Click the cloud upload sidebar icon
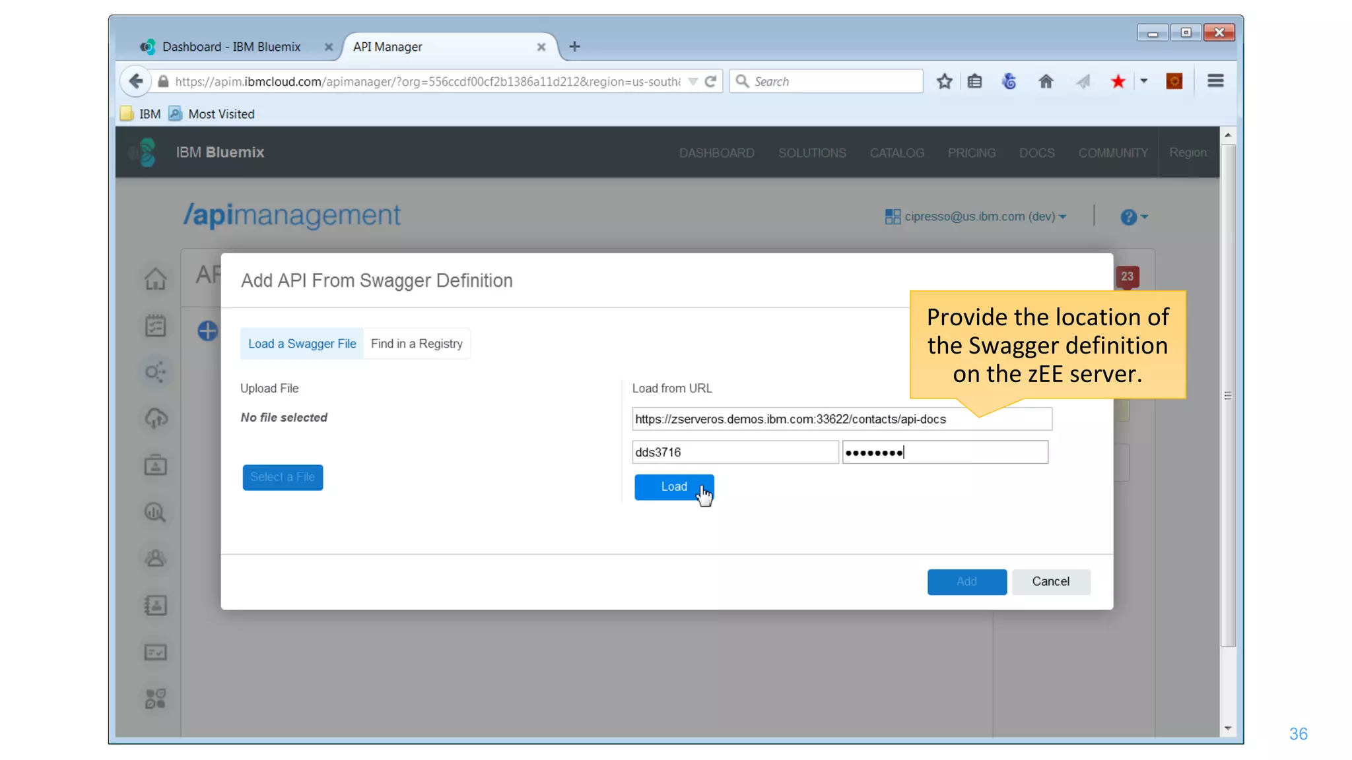The image size is (1352, 760). (x=156, y=418)
